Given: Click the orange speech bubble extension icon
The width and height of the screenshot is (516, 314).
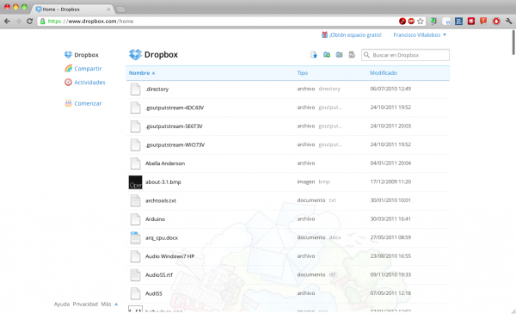Looking at the screenshot, I should pos(483,21).
